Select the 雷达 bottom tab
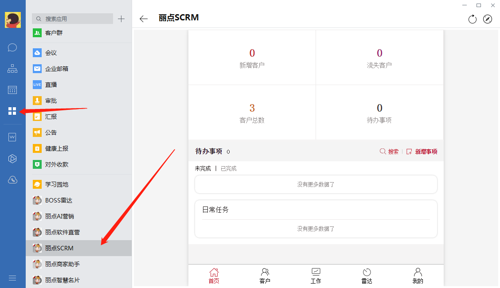500x288 pixels. [367, 276]
